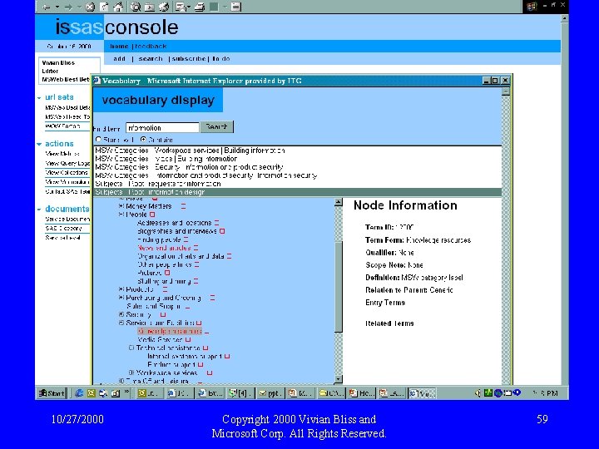This screenshot has width=599, height=449.
Task: Open the Back history dropdown arrow
Action: [x=57, y=7]
